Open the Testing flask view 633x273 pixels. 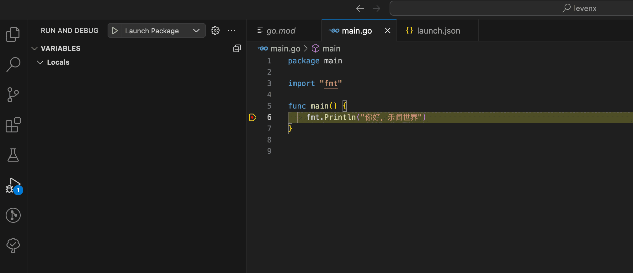coord(13,155)
